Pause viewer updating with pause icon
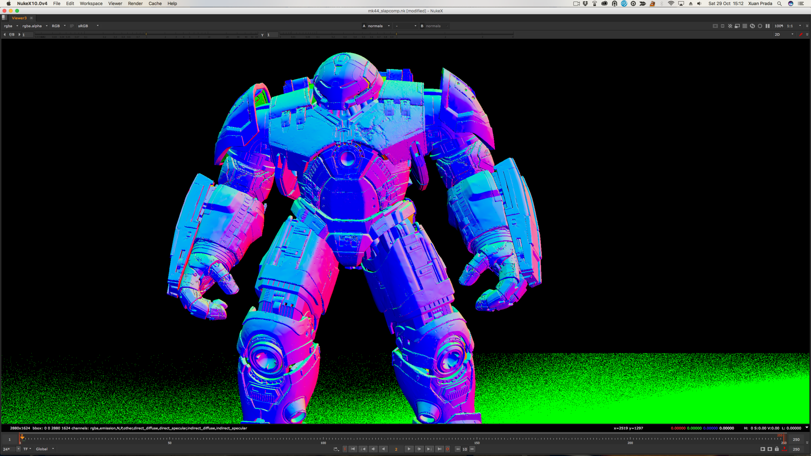The image size is (811, 456). point(768,26)
